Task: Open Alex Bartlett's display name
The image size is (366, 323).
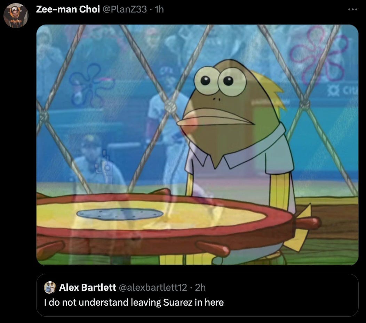Action: [88, 287]
